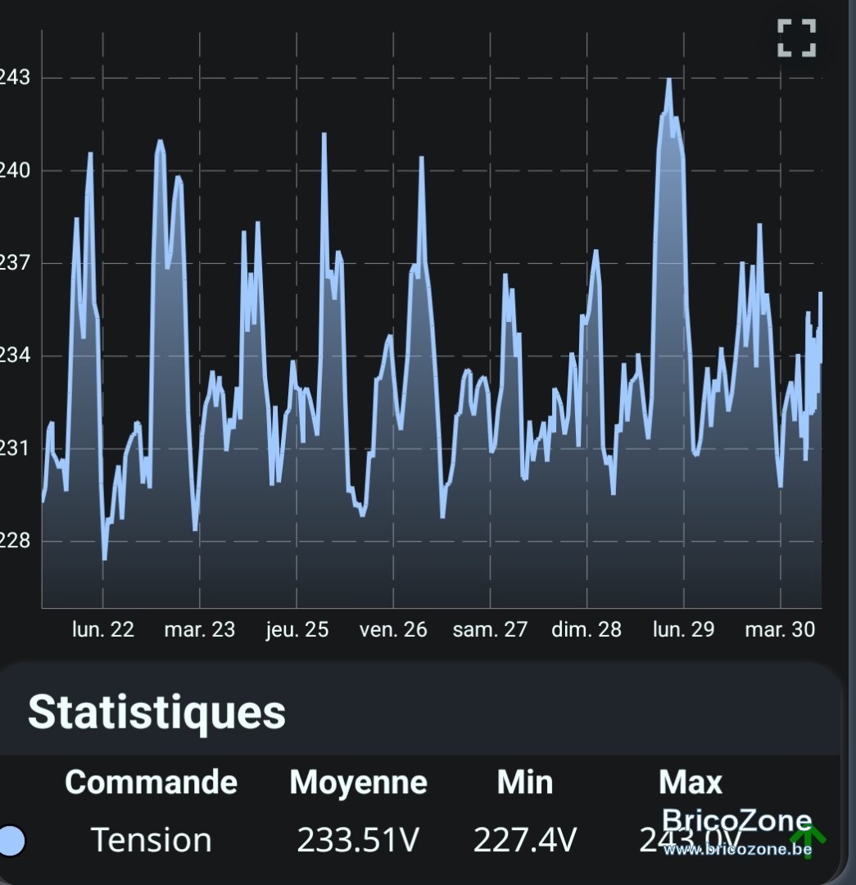
Task: Click the dim. 28 date label
Action: 587,629
